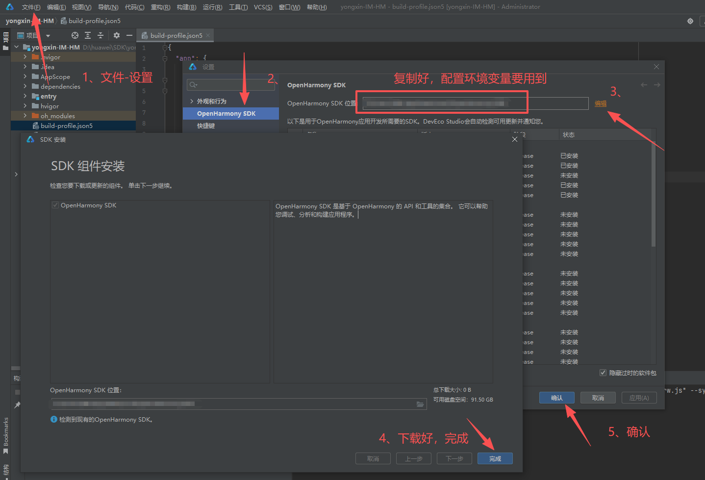Click the search icon in settings search box
This screenshot has width=705, height=480.
coord(193,84)
